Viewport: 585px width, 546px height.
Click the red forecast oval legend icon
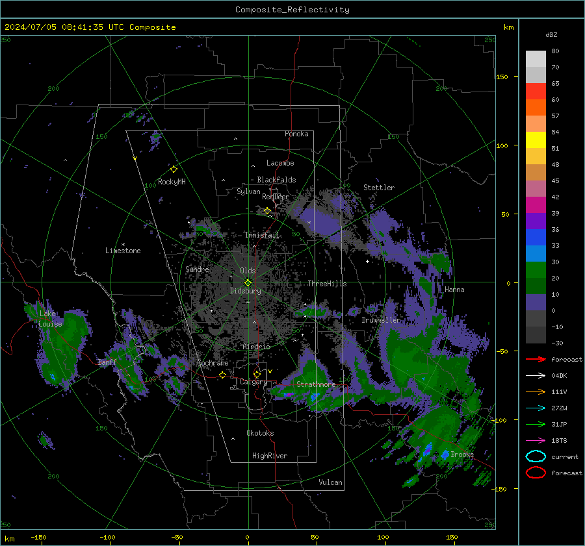pos(536,473)
